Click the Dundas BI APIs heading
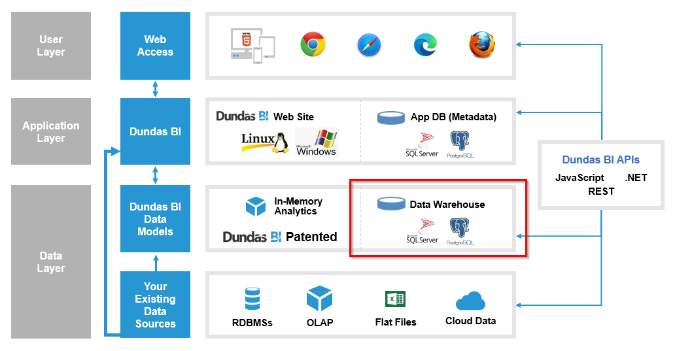 600,159
